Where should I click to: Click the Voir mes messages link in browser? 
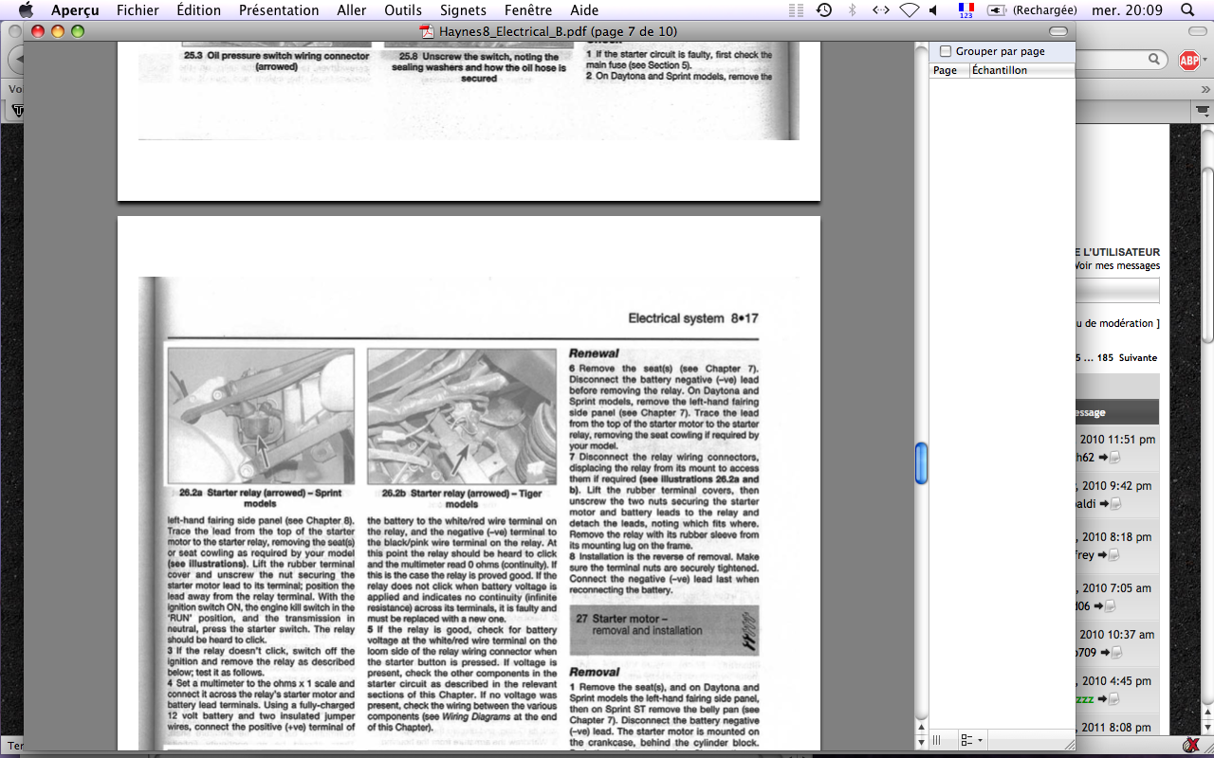[x=1117, y=266]
